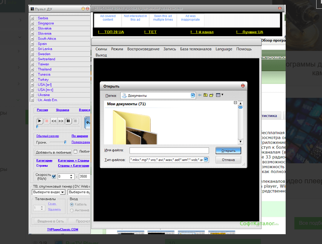Create new folder icon in Open dialog
The height and width of the screenshot is (244, 322).
pos(212,95)
